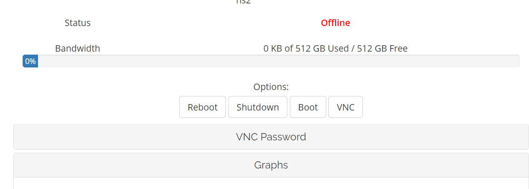Image resolution: width=529 pixels, height=189 pixels.
Task: Select the red Offline status text
Action: [x=335, y=23]
